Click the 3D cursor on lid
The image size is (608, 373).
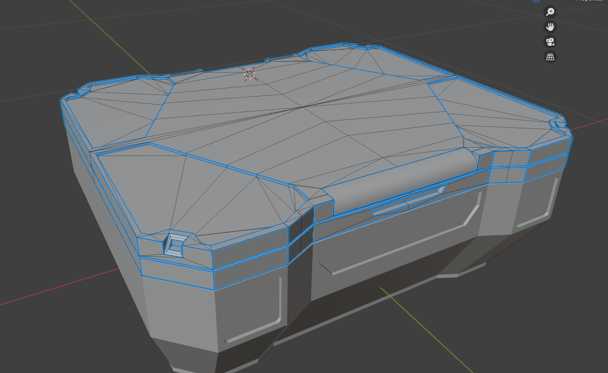(250, 74)
